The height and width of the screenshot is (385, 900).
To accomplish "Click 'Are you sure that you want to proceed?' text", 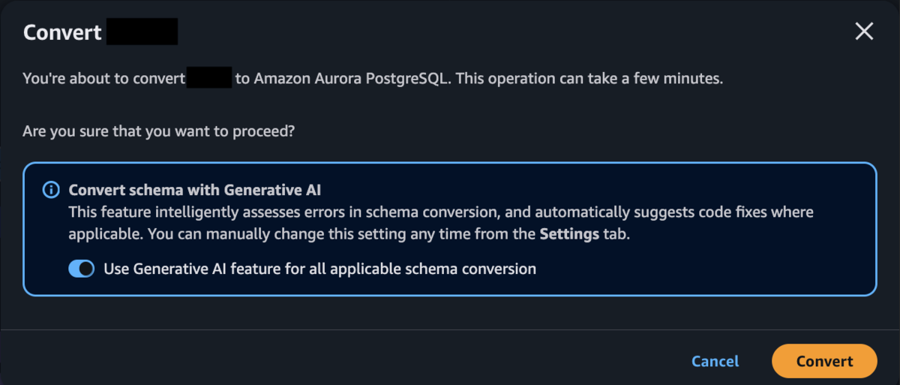I will (159, 132).
